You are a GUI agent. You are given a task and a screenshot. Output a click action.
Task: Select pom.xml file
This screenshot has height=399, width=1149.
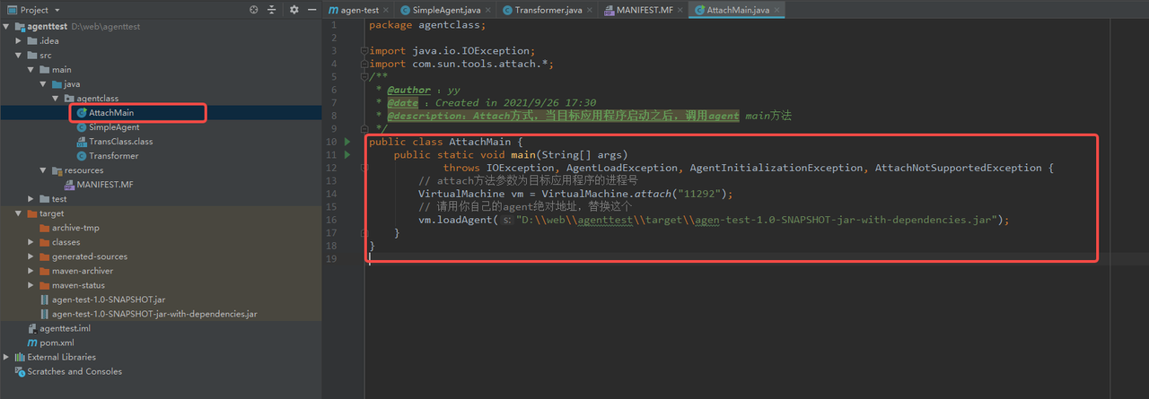pyautogui.click(x=57, y=343)
